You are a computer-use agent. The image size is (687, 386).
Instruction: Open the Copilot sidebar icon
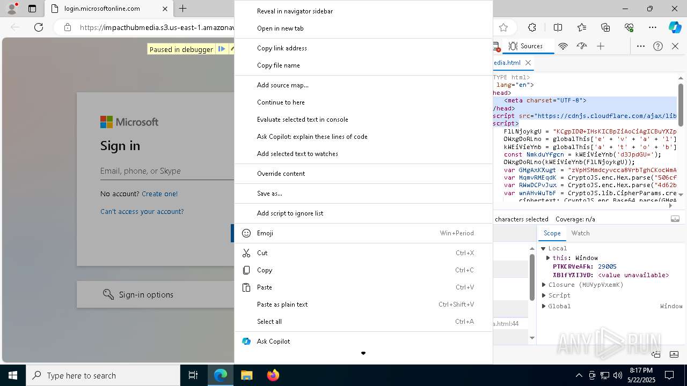675,27
